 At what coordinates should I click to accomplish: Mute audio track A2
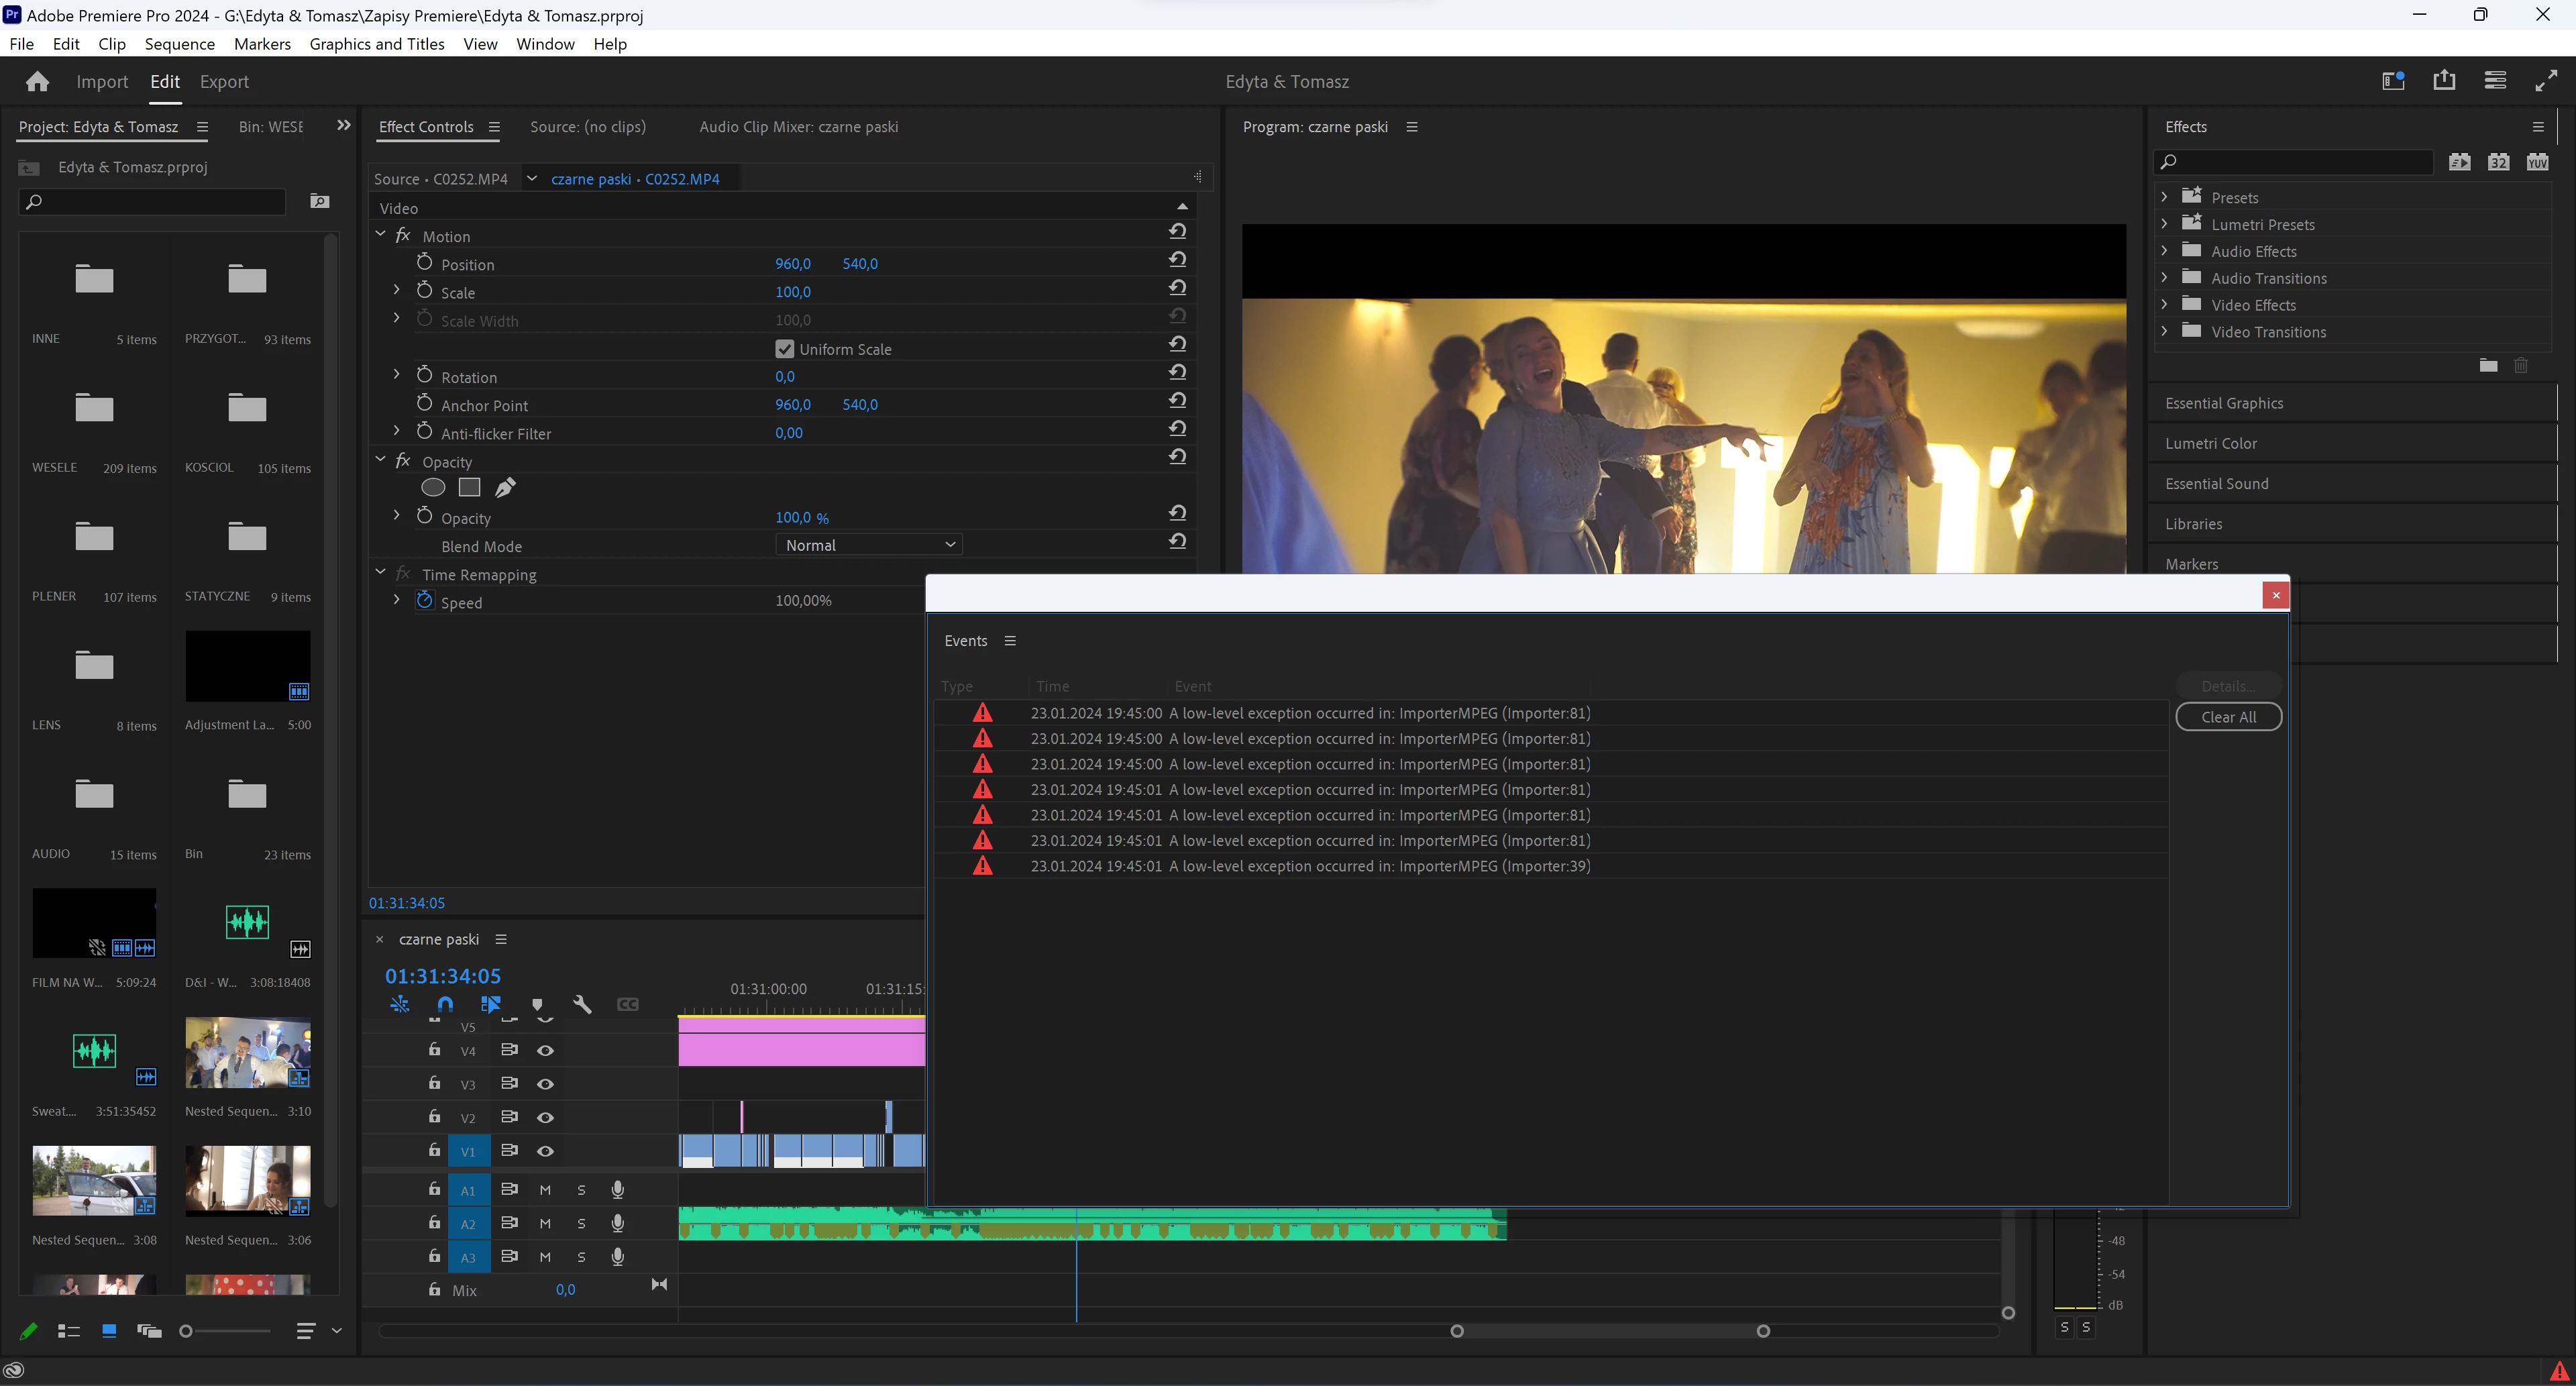point(545,1223)
